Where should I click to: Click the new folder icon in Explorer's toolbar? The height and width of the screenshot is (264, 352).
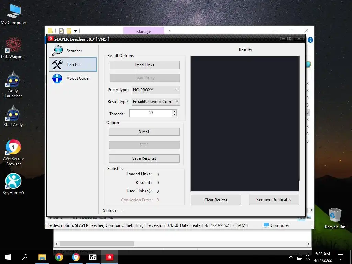pyautogui.click(x=69, y=31)
